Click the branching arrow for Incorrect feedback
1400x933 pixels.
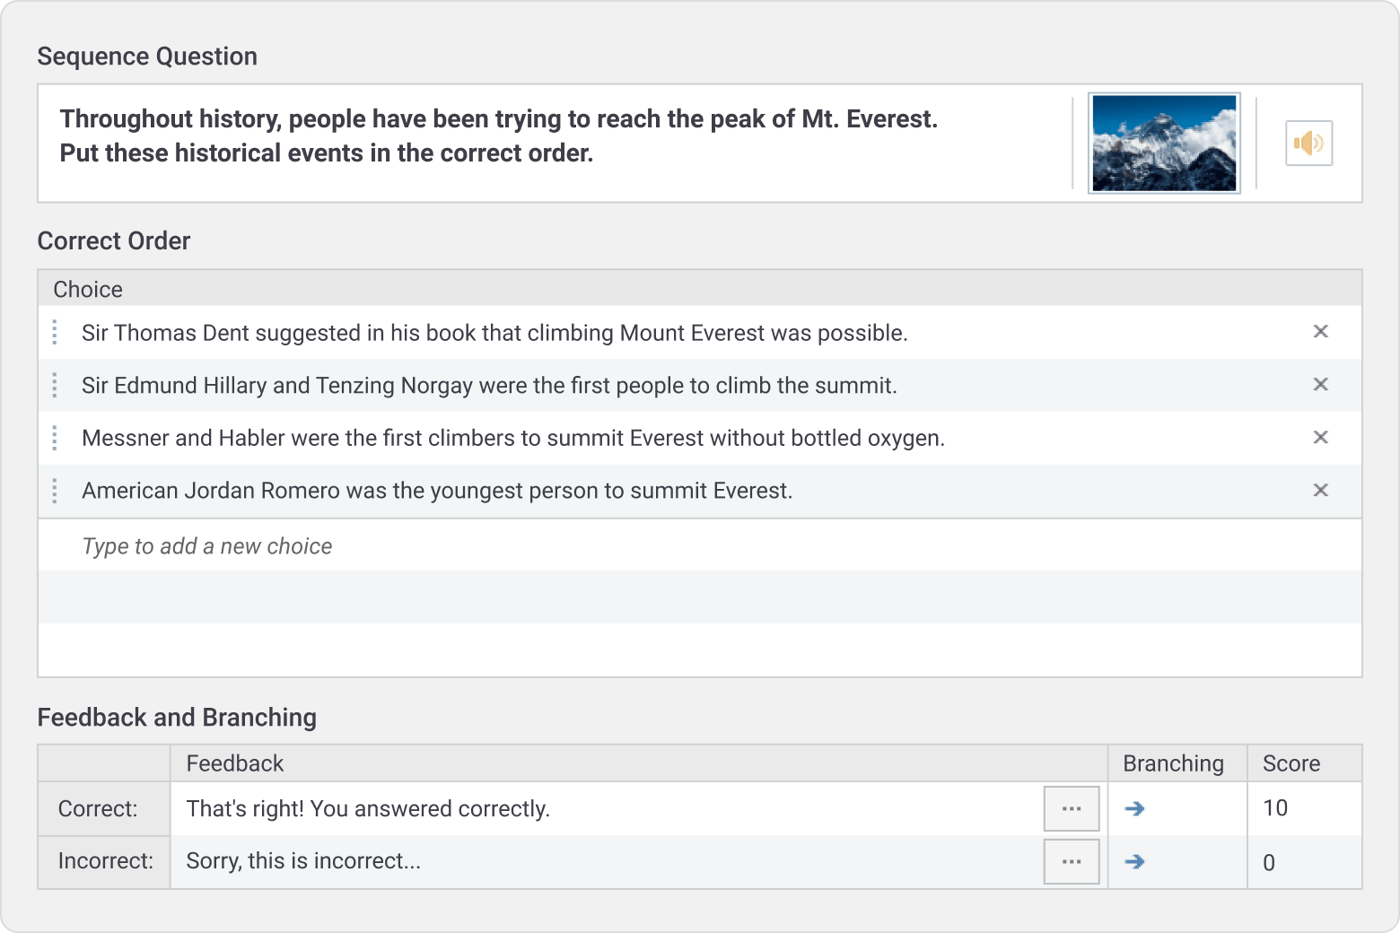coord(1134,861)
